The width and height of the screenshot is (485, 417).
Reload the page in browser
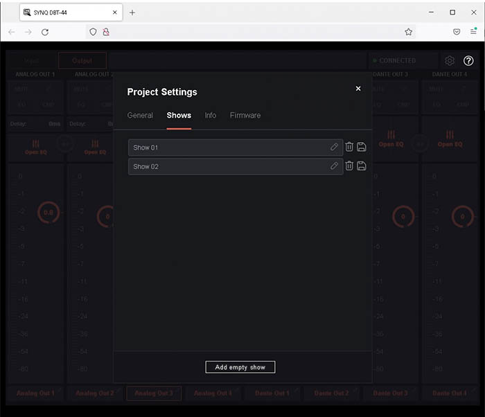[x=45, y=32]
